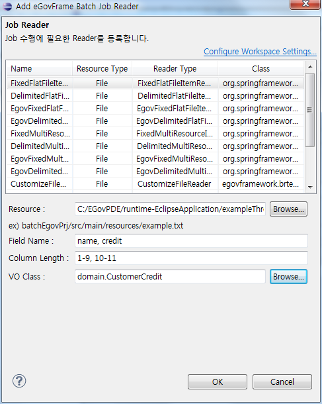The width and height of the screenshot is (322, 404).
Task: Select the CustomizeFile... reader row
Action: coord(155,184)
